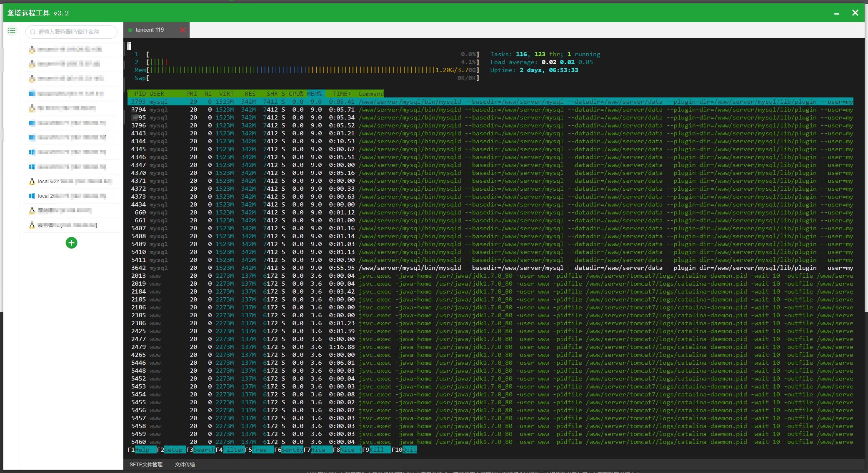Image resolution: width=868 pixels, height=473 pixels.
Task: Click the add server plus icon
Action: point(71,243)
